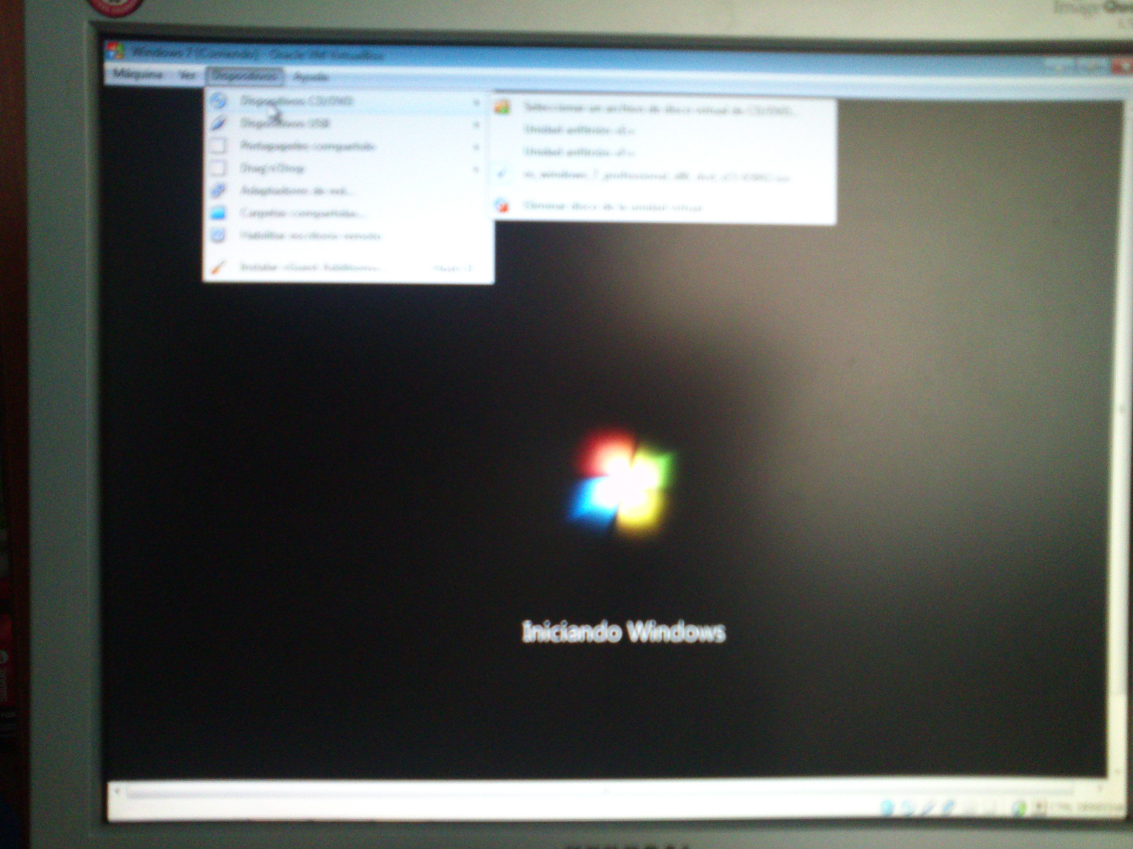This screenshot has height=849, width=1133.
Task: Click the CD/DVD devices disc icon in menu
Action: click(x=218, y=100)
